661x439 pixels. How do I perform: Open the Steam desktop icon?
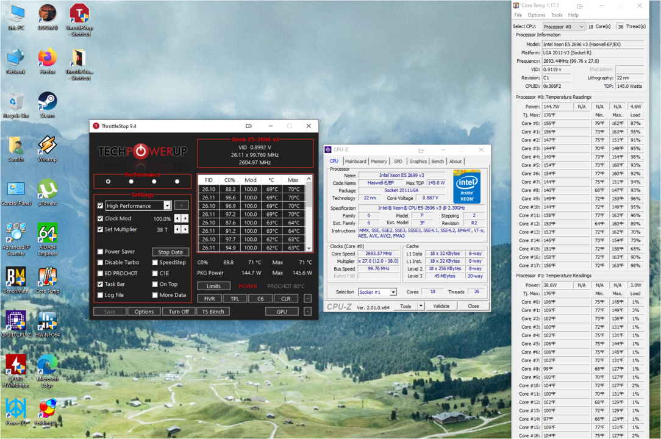click(47, 102)
